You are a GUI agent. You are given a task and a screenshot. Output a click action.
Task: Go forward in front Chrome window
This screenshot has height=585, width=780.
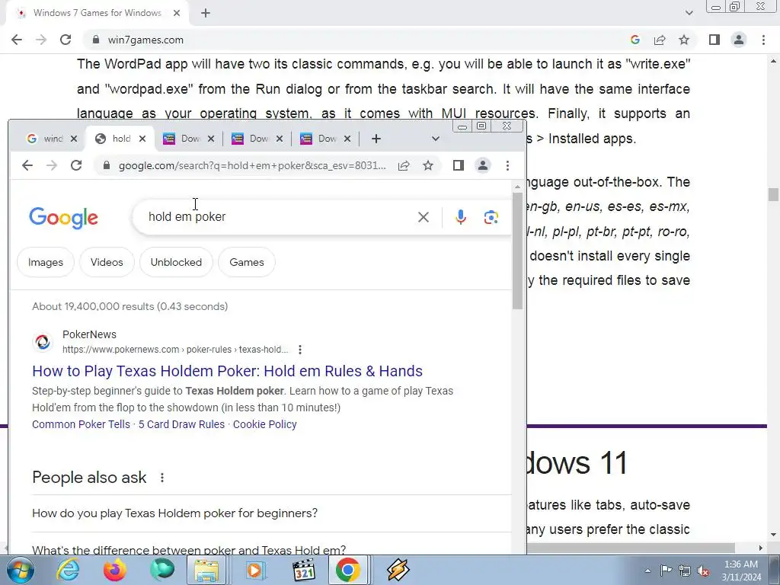52,165
